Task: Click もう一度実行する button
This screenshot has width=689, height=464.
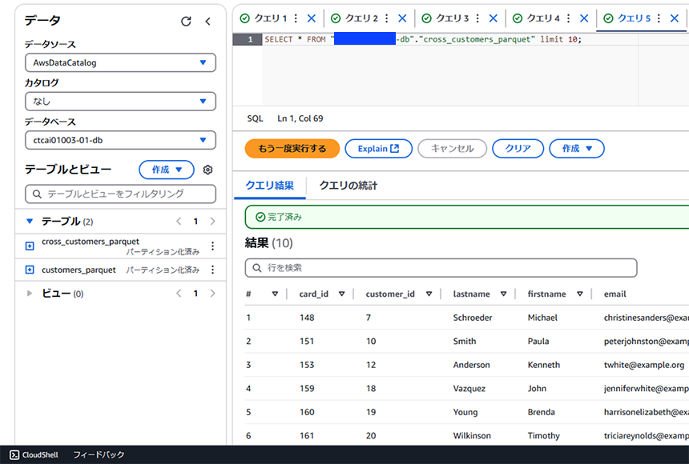Action: pos(292,148)
